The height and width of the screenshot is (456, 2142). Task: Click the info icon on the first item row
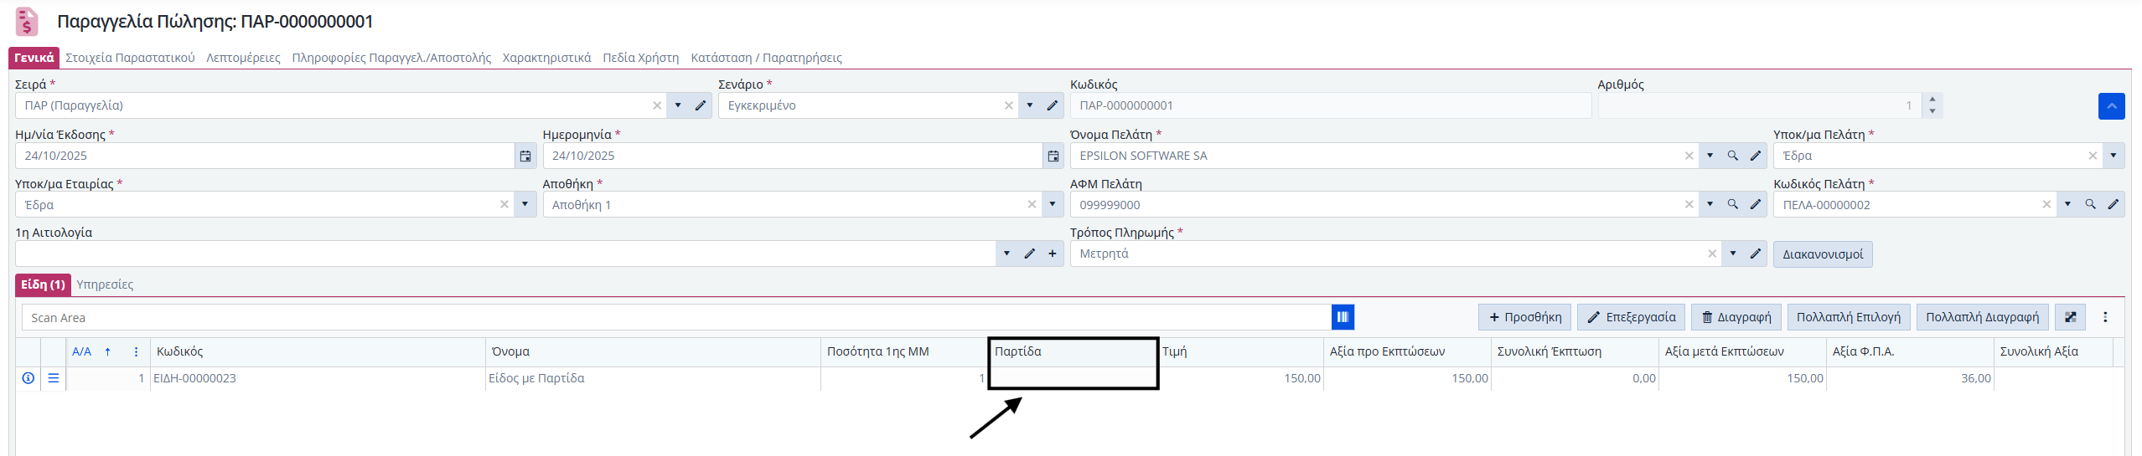coord(28,378)
